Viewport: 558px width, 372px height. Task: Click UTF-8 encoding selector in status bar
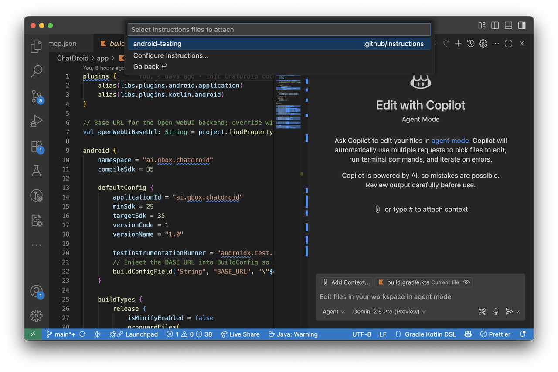[x=361, y=334]
